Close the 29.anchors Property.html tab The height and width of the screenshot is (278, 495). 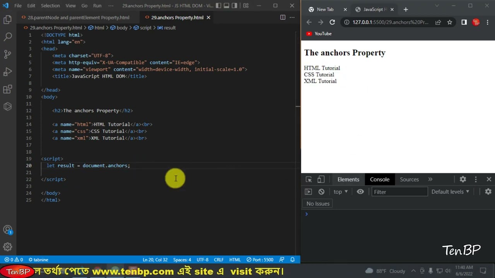coord(208,17)
